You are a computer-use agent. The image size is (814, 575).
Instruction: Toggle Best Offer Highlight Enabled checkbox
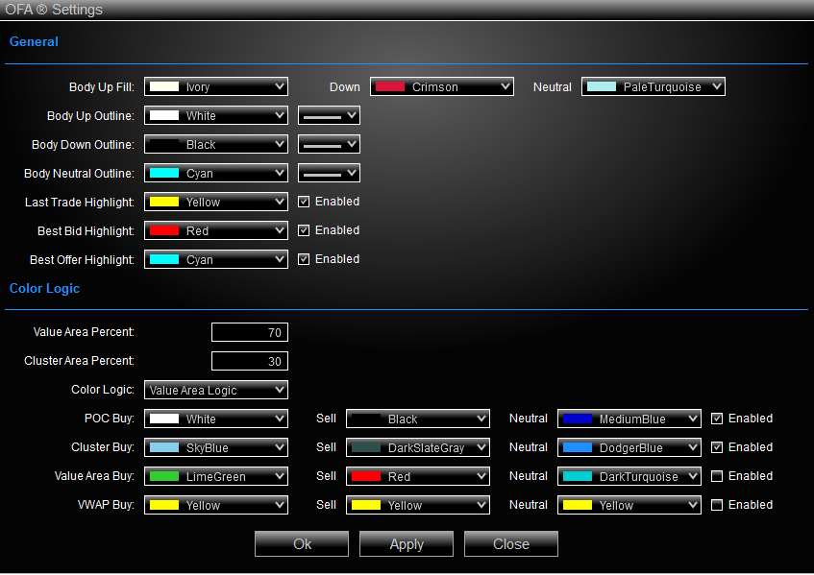(x=304, y=259)
